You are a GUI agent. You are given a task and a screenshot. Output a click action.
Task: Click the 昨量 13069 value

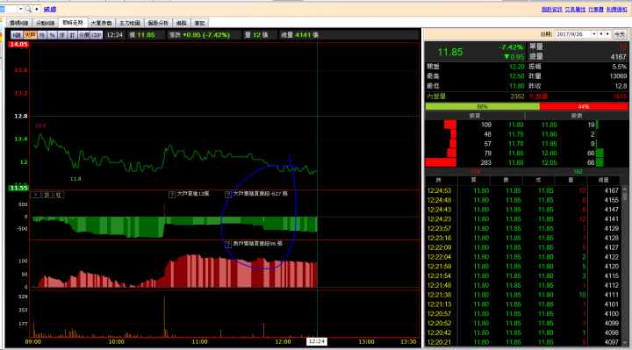click(x=618, y=76)
